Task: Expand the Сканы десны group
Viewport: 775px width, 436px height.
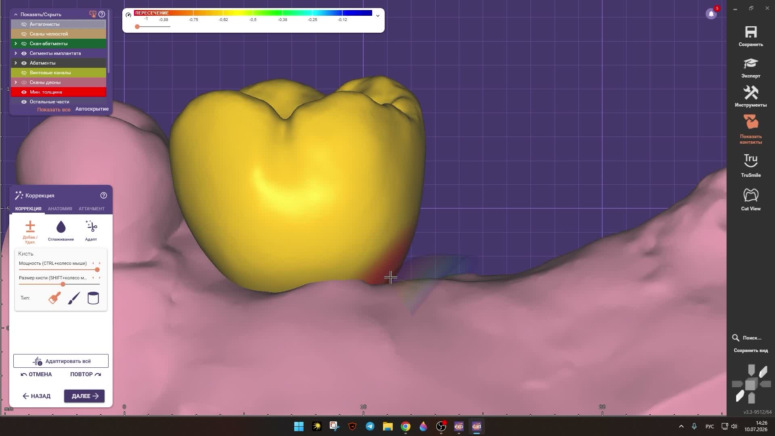Action: point(16,82)
